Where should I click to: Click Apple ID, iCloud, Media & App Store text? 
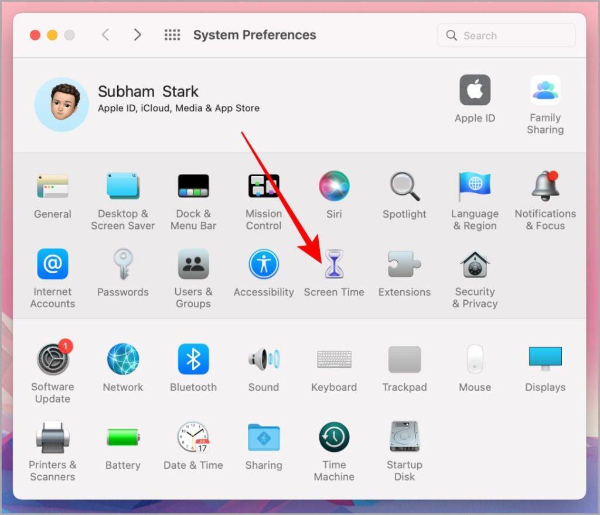(x=179, y=108)
